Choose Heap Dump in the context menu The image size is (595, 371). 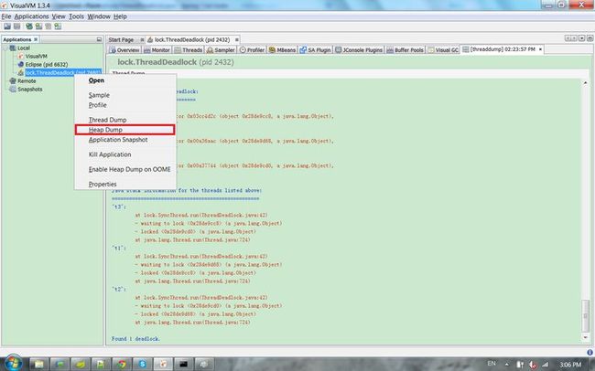125,130
